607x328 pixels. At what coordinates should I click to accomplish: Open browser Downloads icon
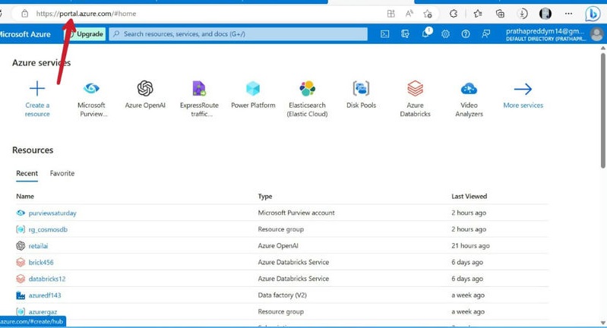(523, 14)
